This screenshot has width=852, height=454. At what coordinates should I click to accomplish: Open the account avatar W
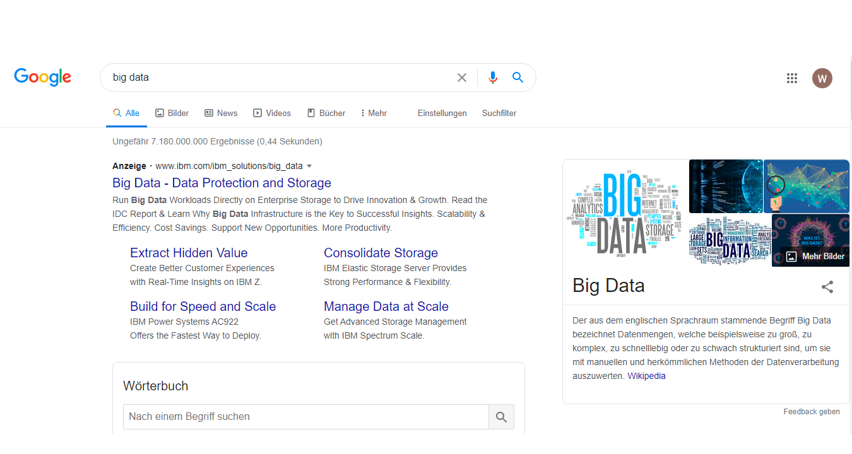coord(822,78)
